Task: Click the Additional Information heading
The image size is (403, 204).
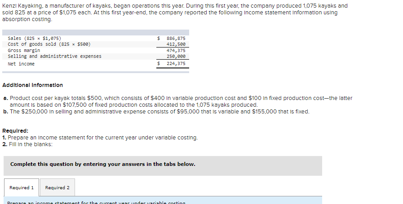Action: (33, 85)
